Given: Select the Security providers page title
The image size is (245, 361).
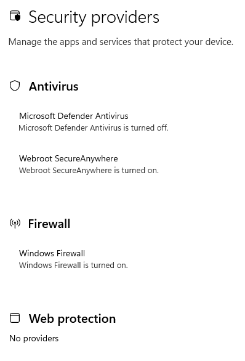Looking at the screenshot, I should [x=94, y=17].
